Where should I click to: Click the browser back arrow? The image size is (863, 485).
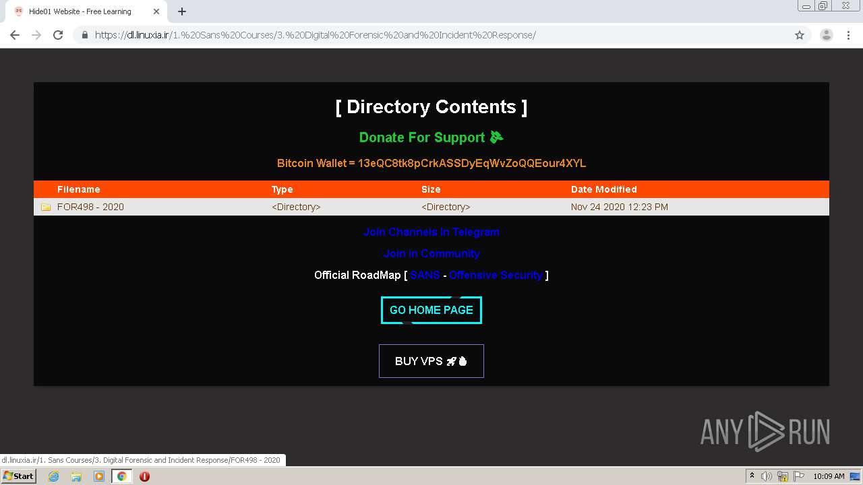(15, 35)
